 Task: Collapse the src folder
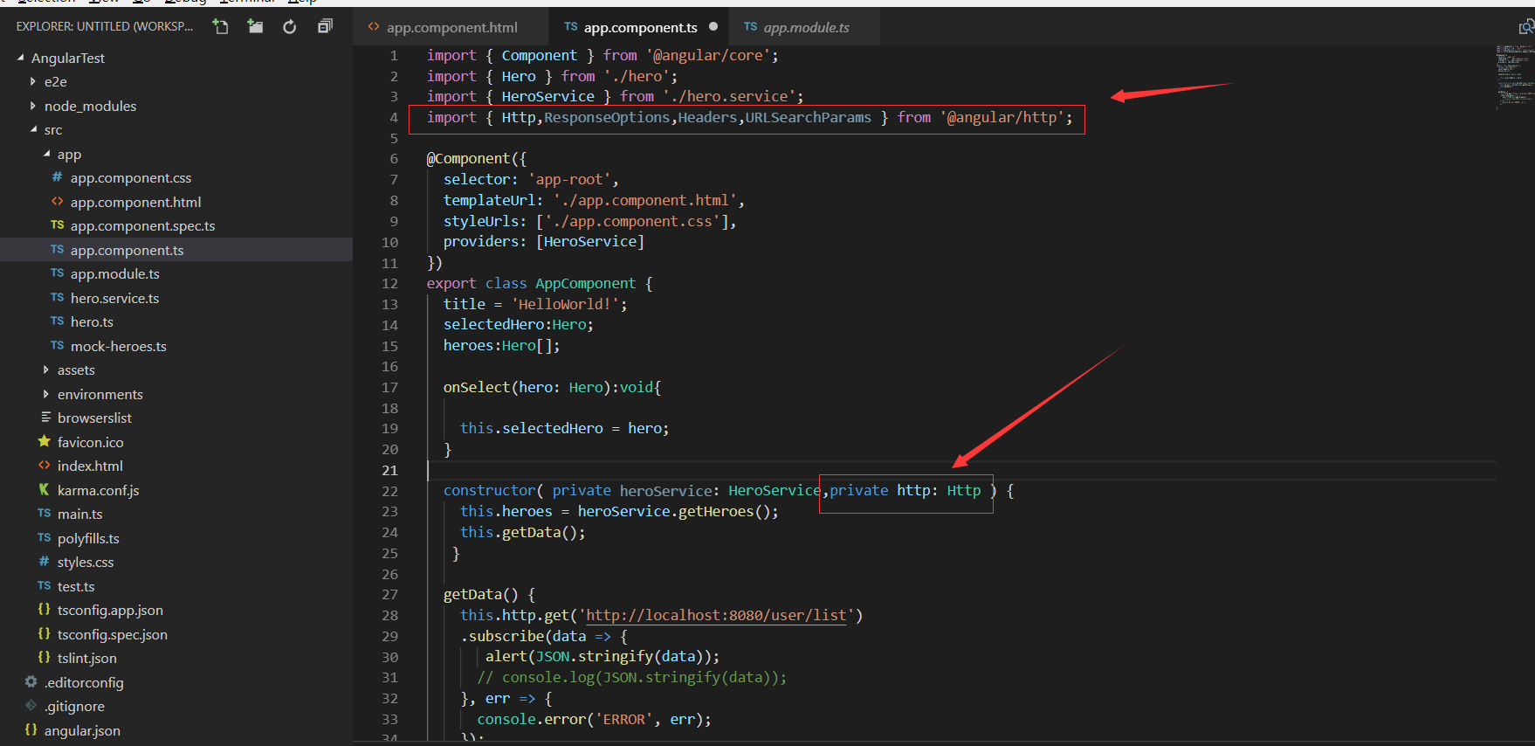point(33,129)
